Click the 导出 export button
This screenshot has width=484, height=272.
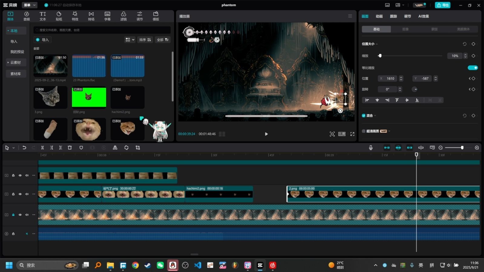(x=443, y=5)
